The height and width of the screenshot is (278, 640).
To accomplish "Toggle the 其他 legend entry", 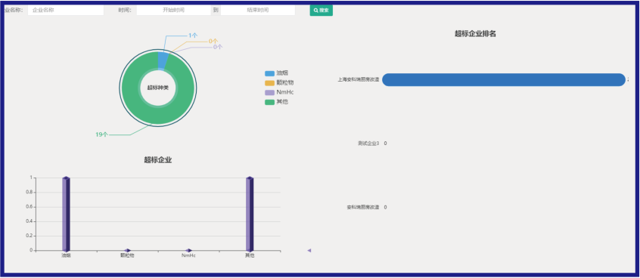I will (277, 102).
